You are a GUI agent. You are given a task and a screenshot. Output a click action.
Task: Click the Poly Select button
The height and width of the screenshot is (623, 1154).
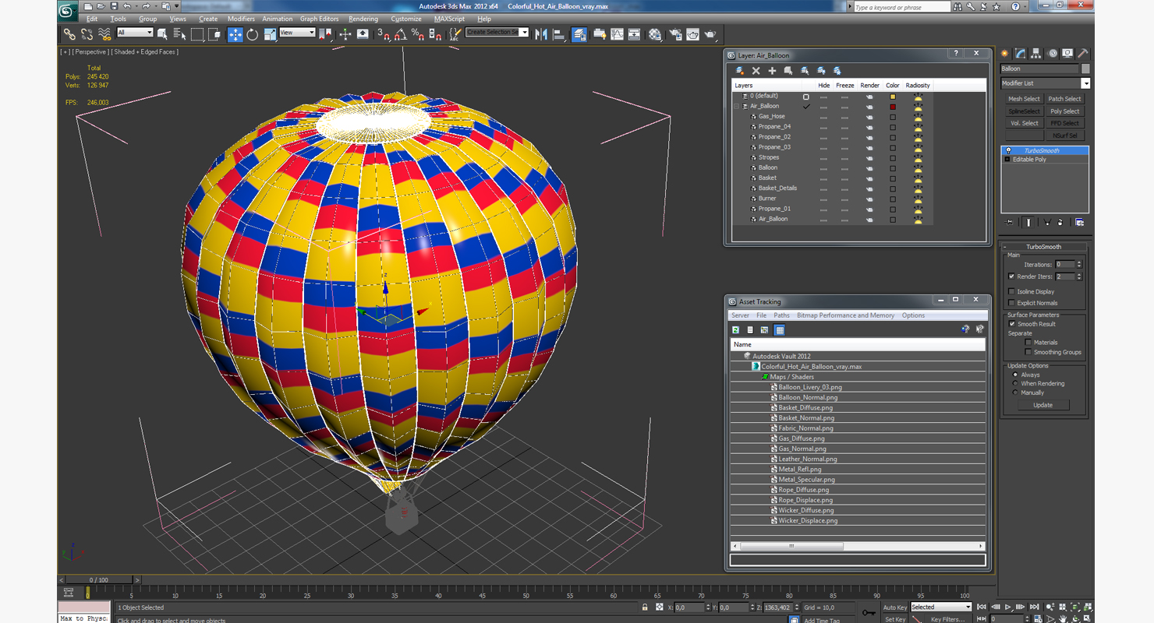click(1064, 111)
